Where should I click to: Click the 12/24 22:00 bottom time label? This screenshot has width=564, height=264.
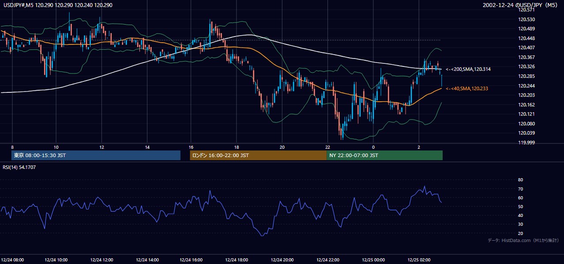click(x=328, y=260)
